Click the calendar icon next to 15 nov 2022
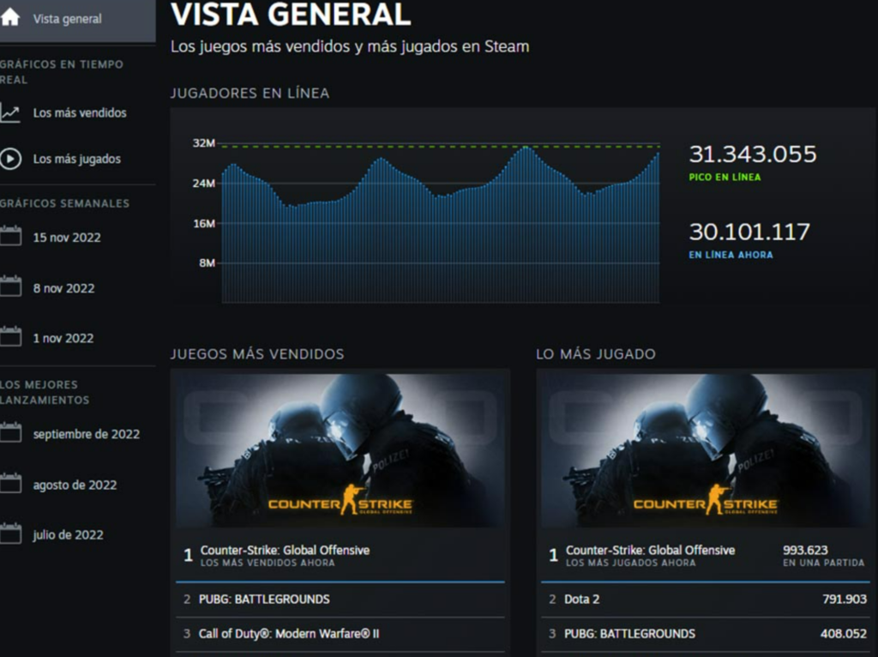This screenshot has height=657, width=878. click(x=10, y=237)
